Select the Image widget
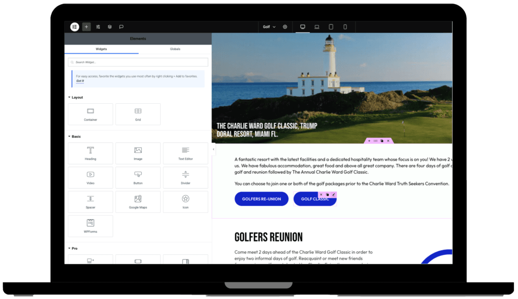 point(138,153)
